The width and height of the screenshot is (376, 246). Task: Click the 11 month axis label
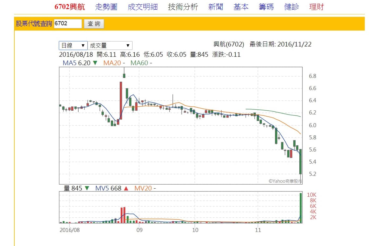tap(258, 230)
